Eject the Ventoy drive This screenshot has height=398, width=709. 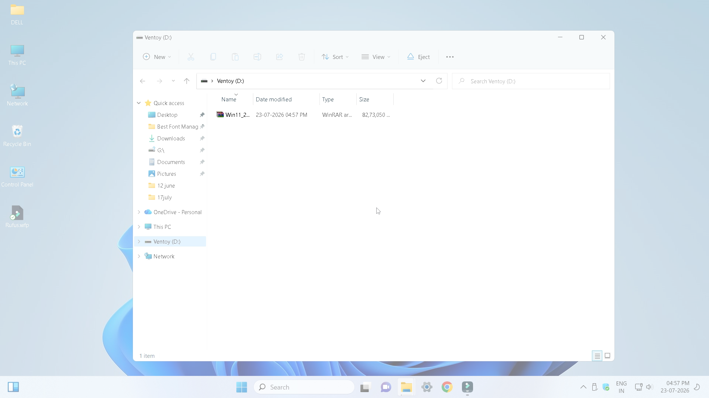pos(418,57)
